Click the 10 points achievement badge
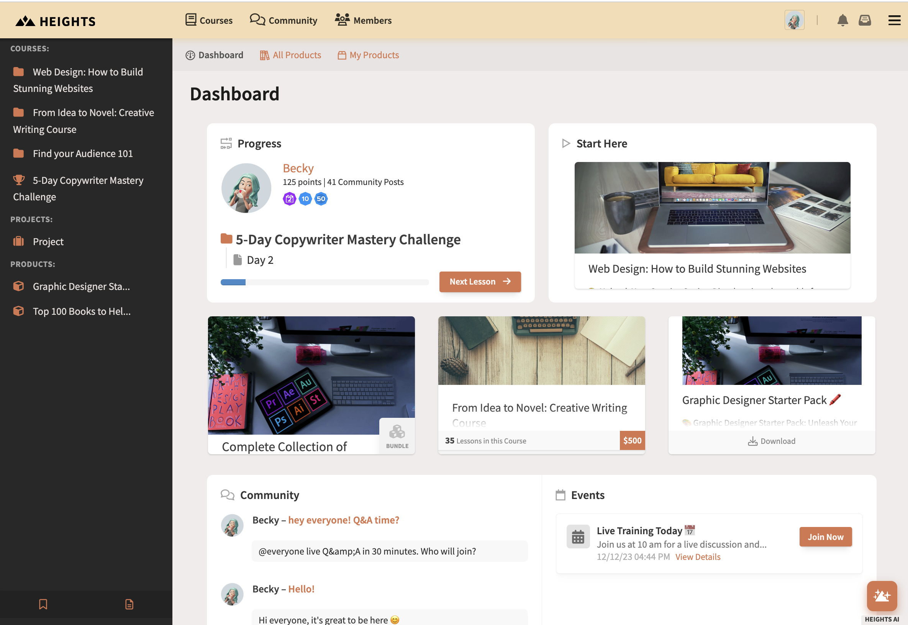Viewport: 908px width, 625px height. pyautogui.click(x=305, y=199)
